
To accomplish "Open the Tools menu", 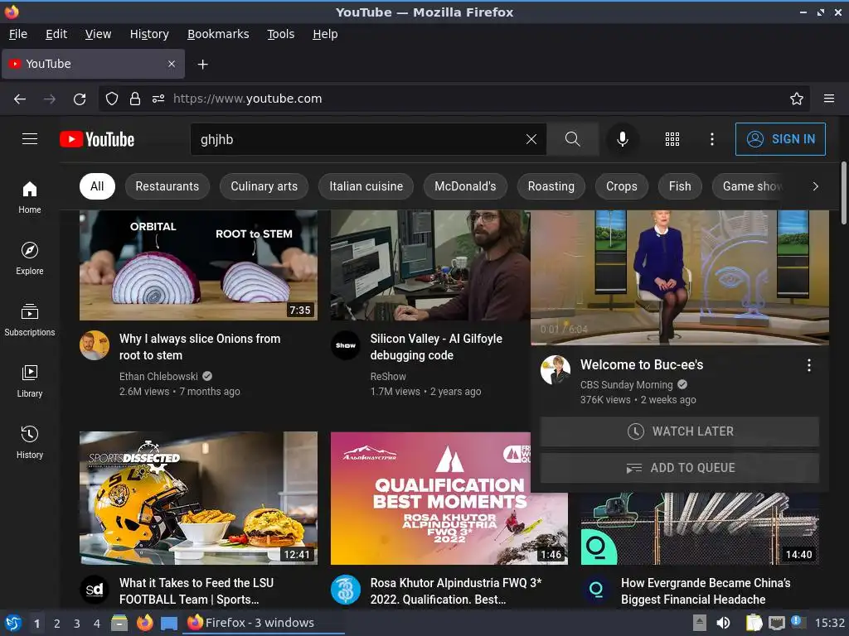I will point(280,34).
